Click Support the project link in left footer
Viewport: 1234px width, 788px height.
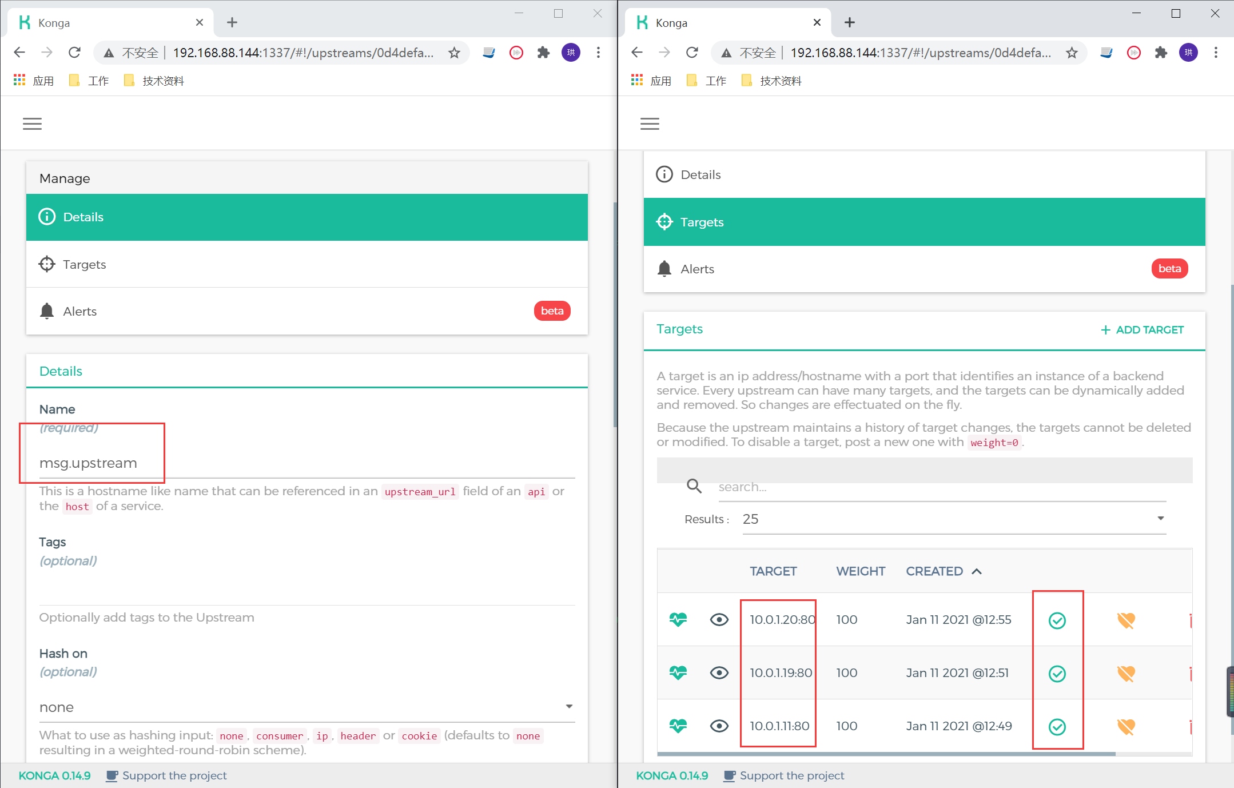[174, 775]
